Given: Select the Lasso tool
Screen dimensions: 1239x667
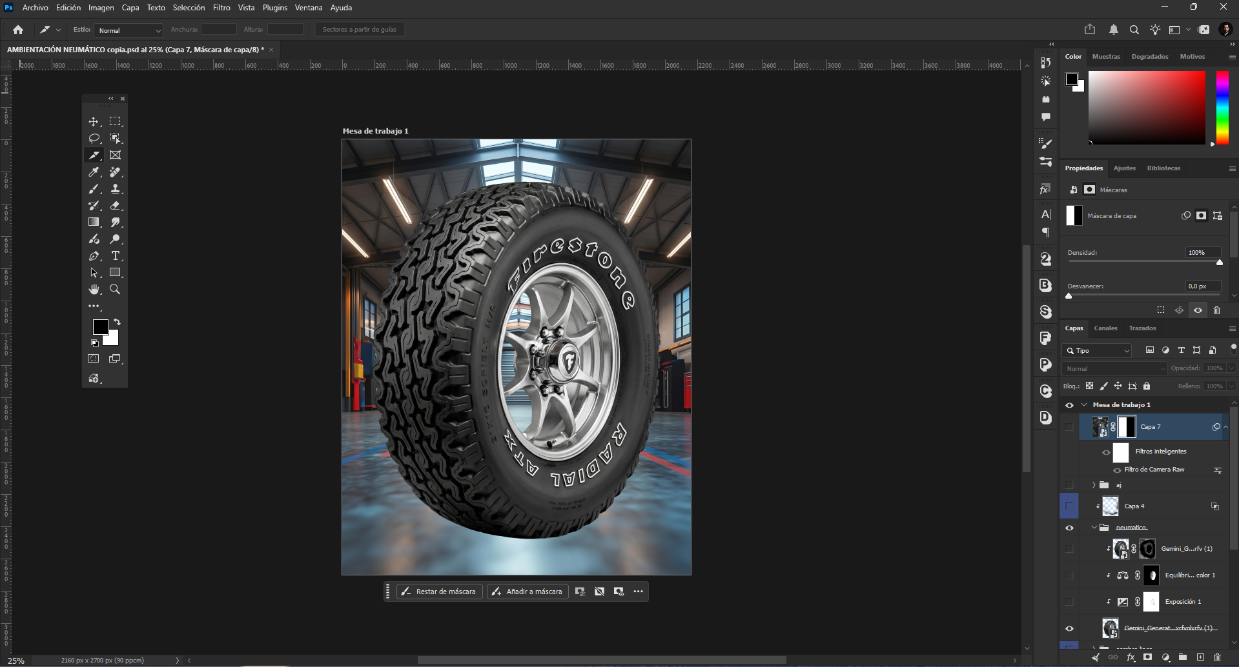Looking at the screenshot, I should coord(94,138).
